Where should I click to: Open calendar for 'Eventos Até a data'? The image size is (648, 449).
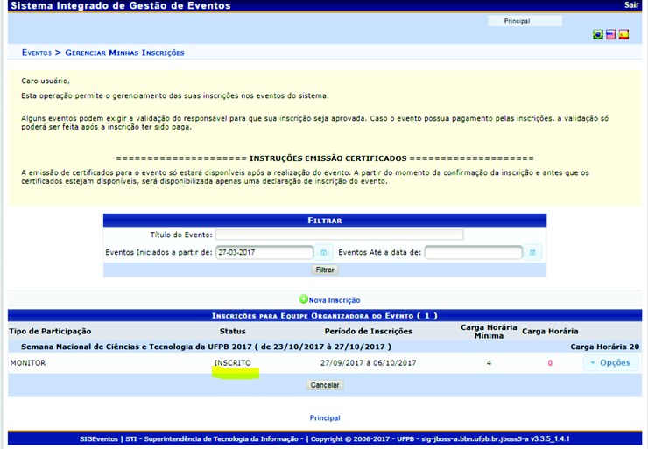coord(532,253)
